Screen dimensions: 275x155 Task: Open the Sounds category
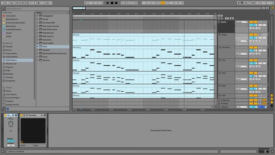[9, 46]
